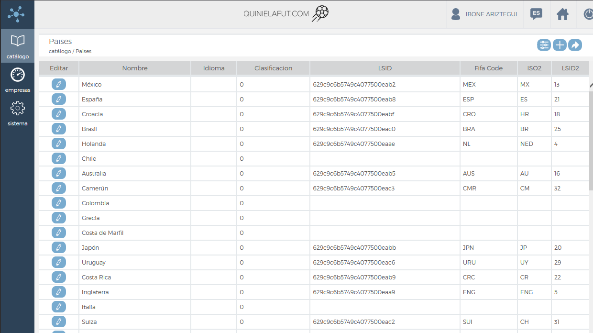Click the export share arrow button

575,45
